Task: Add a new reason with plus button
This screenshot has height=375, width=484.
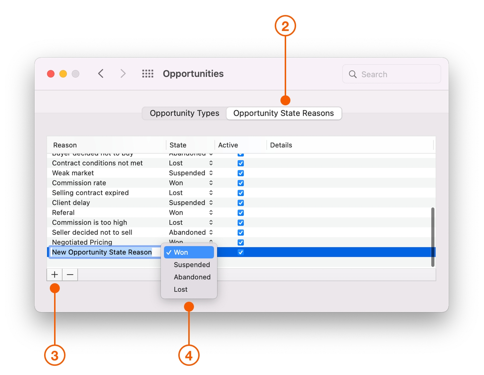Action: click(x=54, y=275)
